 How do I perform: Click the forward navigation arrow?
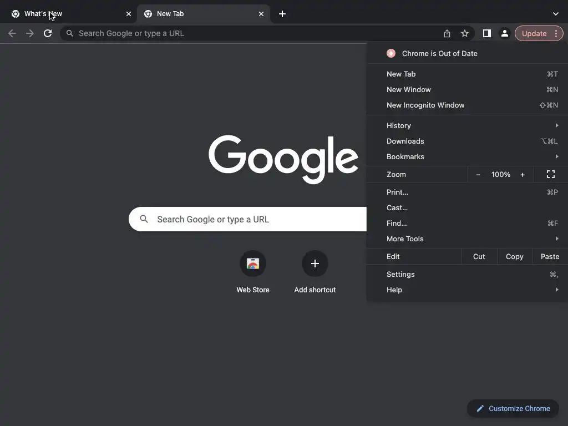tap(30, 33)
